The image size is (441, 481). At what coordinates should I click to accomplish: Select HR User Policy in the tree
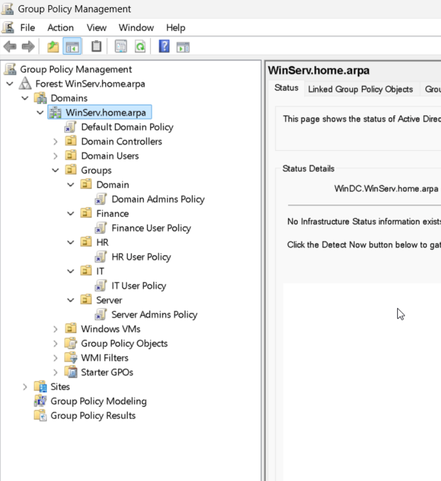(x=141, y=257)
